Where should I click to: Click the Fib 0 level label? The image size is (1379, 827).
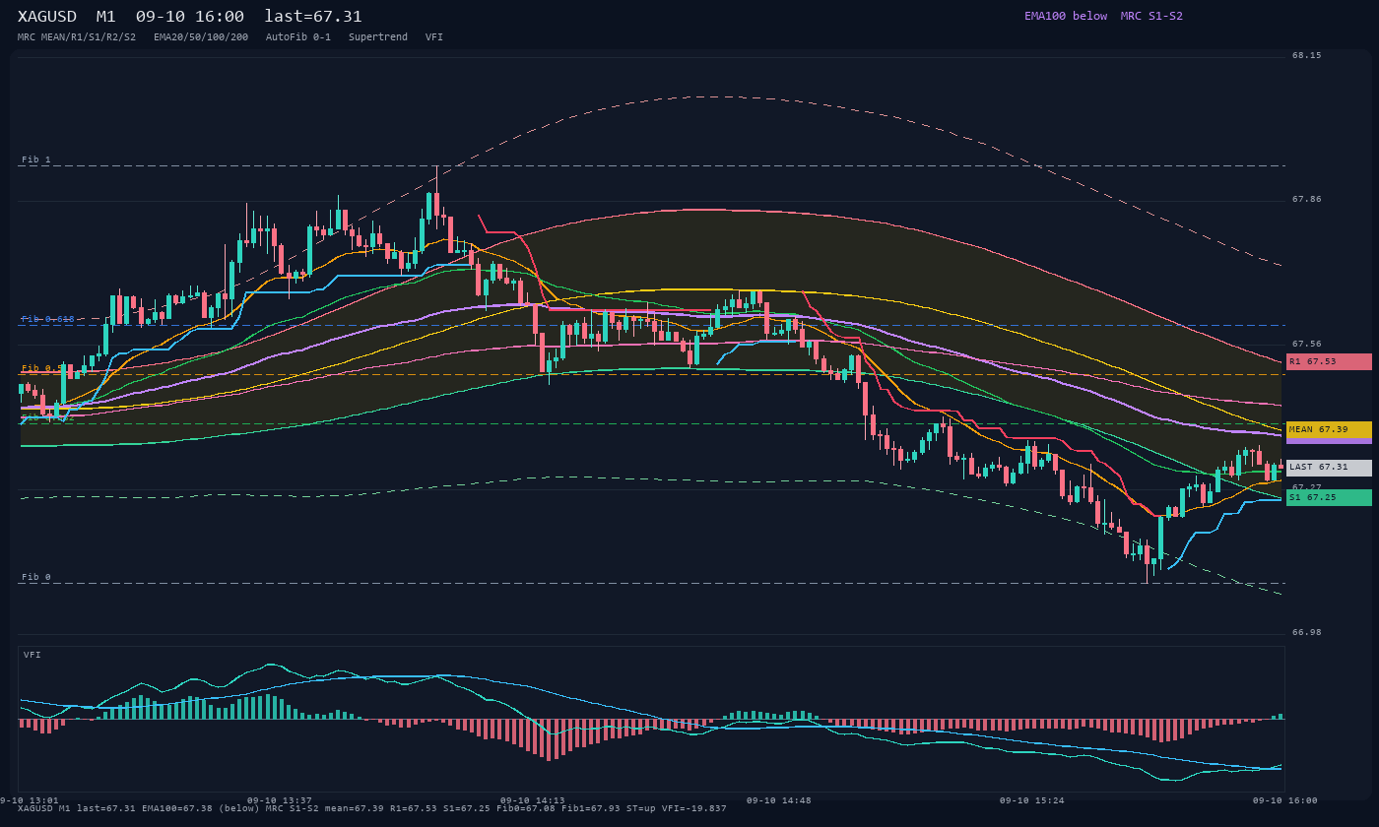(x=36, y=577)
